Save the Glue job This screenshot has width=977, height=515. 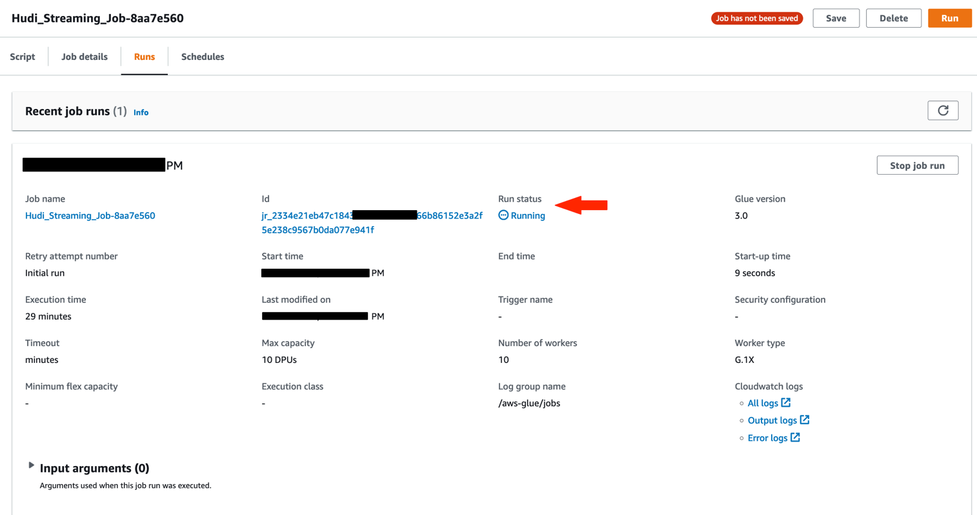coord(836,18)
